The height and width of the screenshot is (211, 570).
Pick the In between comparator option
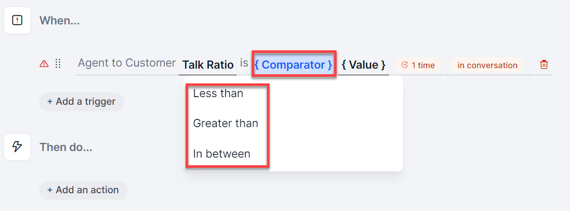[x=221, y=154]
